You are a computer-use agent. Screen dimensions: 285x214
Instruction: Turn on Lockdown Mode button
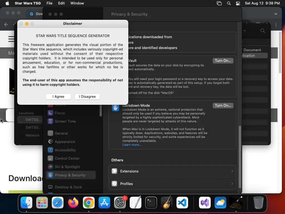coord(223,106)
